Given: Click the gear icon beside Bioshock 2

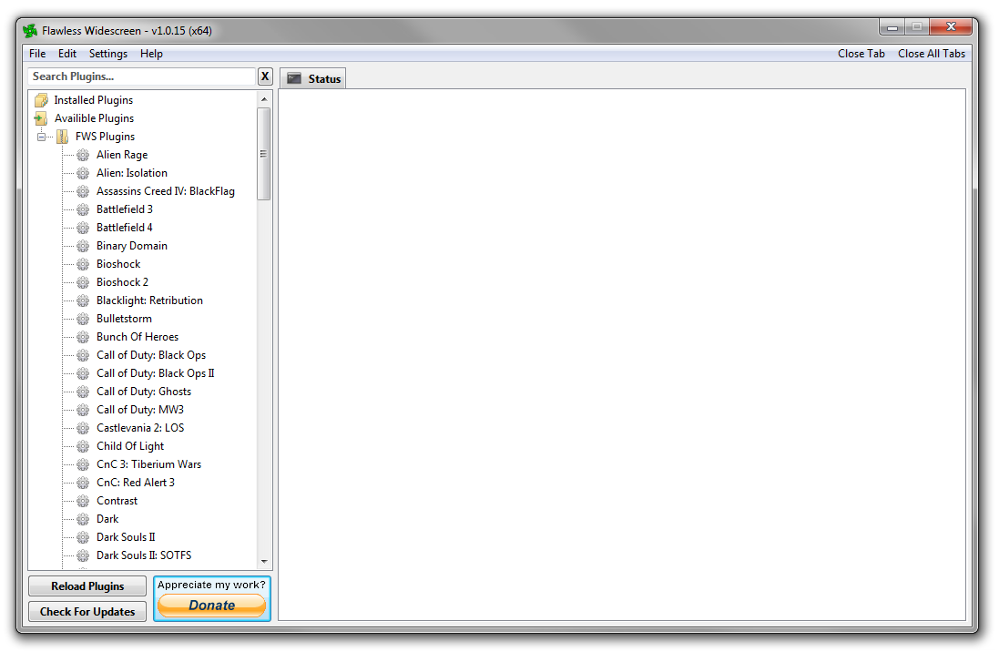Looking at the screenshot, I should coord(83,282).
